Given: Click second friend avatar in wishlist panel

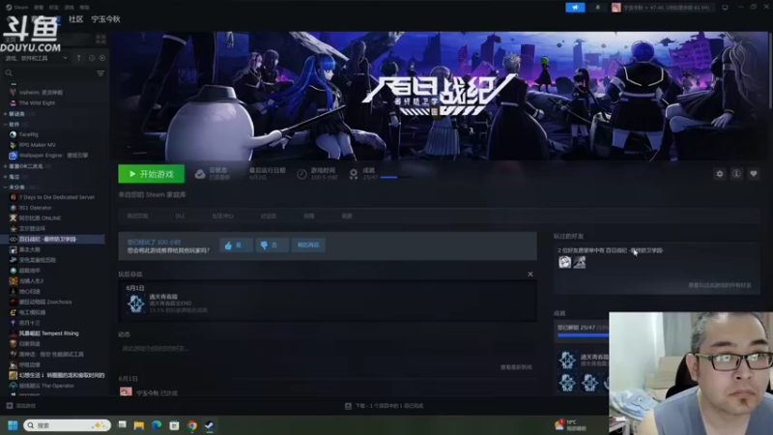Looking at the screenshot, I should coord(580,262).
